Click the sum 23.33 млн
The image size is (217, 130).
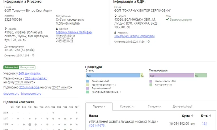[x=22, y=82]
